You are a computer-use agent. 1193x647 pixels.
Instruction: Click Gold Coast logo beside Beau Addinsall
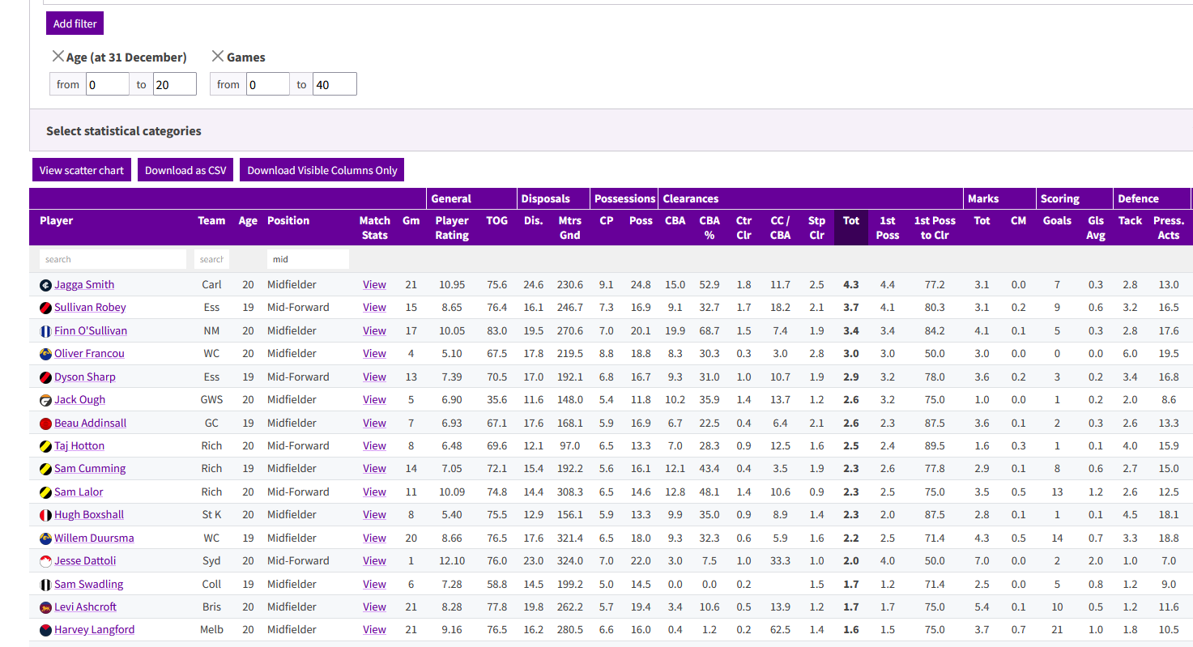[45, 424]
